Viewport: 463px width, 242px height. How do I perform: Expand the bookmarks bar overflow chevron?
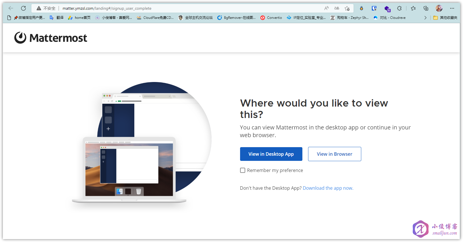[x=425, y=18]
